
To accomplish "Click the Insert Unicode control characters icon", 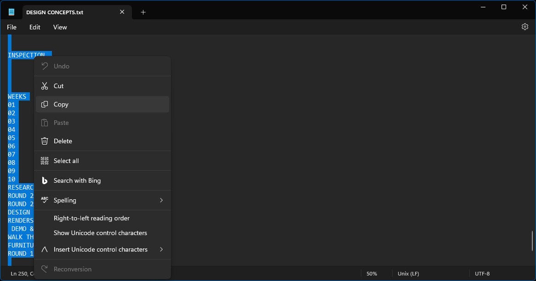I will click(x=45, y=249).
